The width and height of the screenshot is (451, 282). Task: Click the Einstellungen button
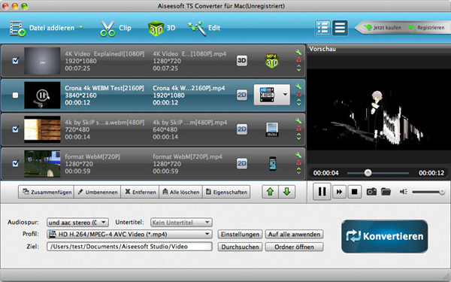(x=240, y=234)
